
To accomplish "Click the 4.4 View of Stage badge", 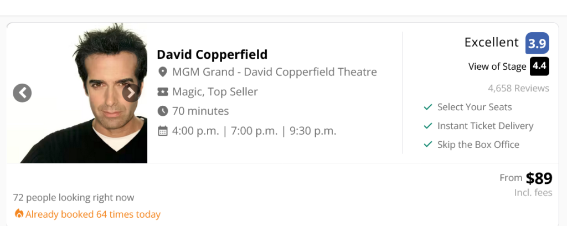I will pos(539,66).
